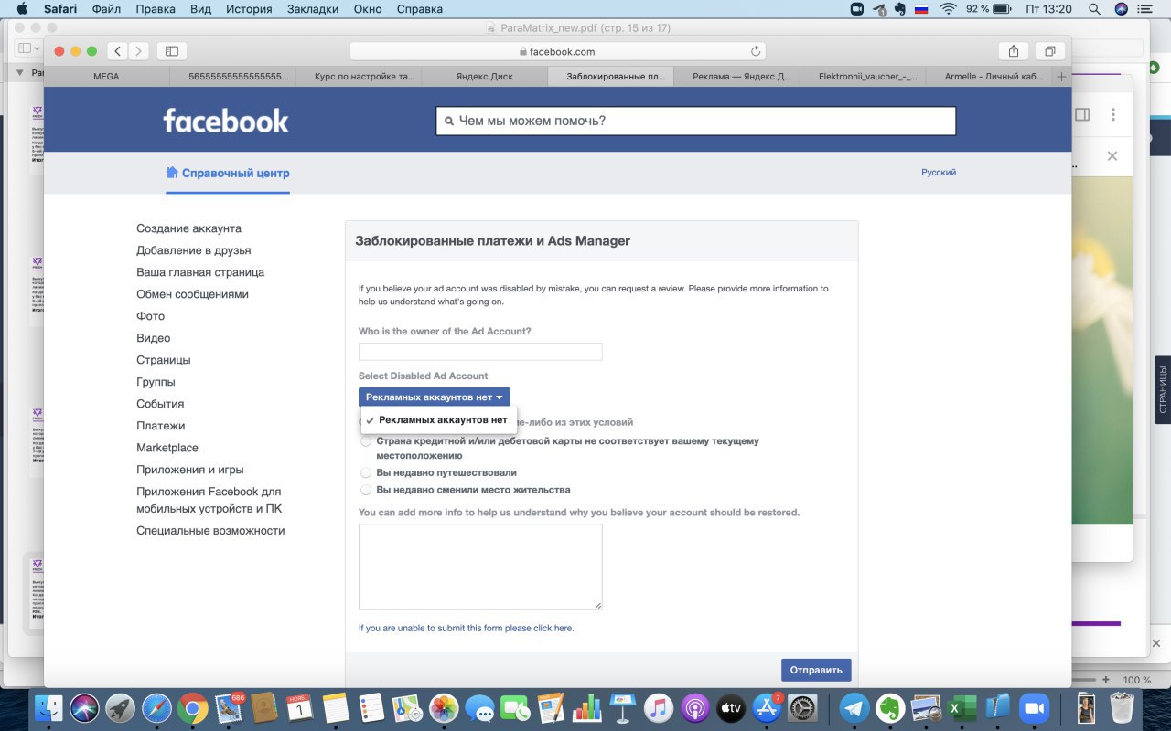Click the ad account owner text field
Screen dimensions: 1171x731
tap(480, 352)
